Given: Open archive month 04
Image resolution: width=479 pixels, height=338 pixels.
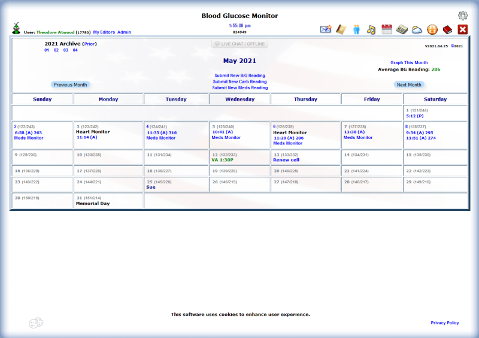Looking at the screenshot, I should coord(75,50).
